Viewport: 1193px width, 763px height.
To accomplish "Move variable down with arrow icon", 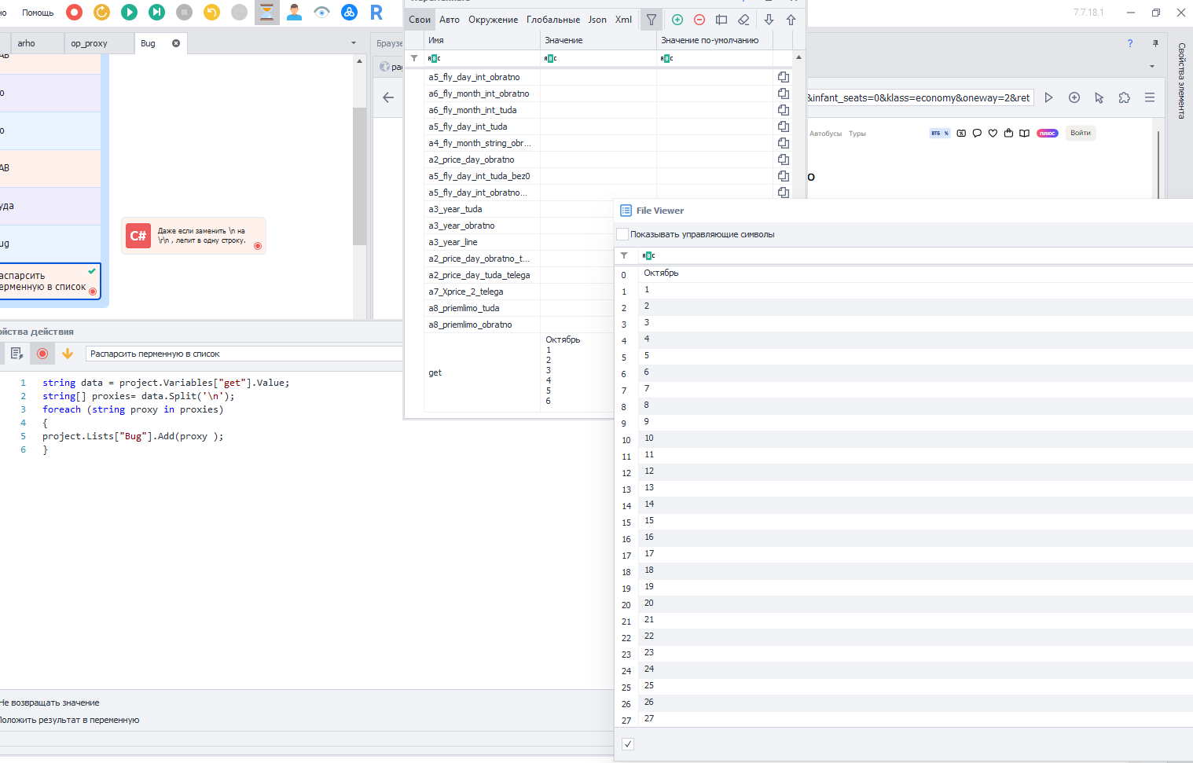I will click(769, 20).
